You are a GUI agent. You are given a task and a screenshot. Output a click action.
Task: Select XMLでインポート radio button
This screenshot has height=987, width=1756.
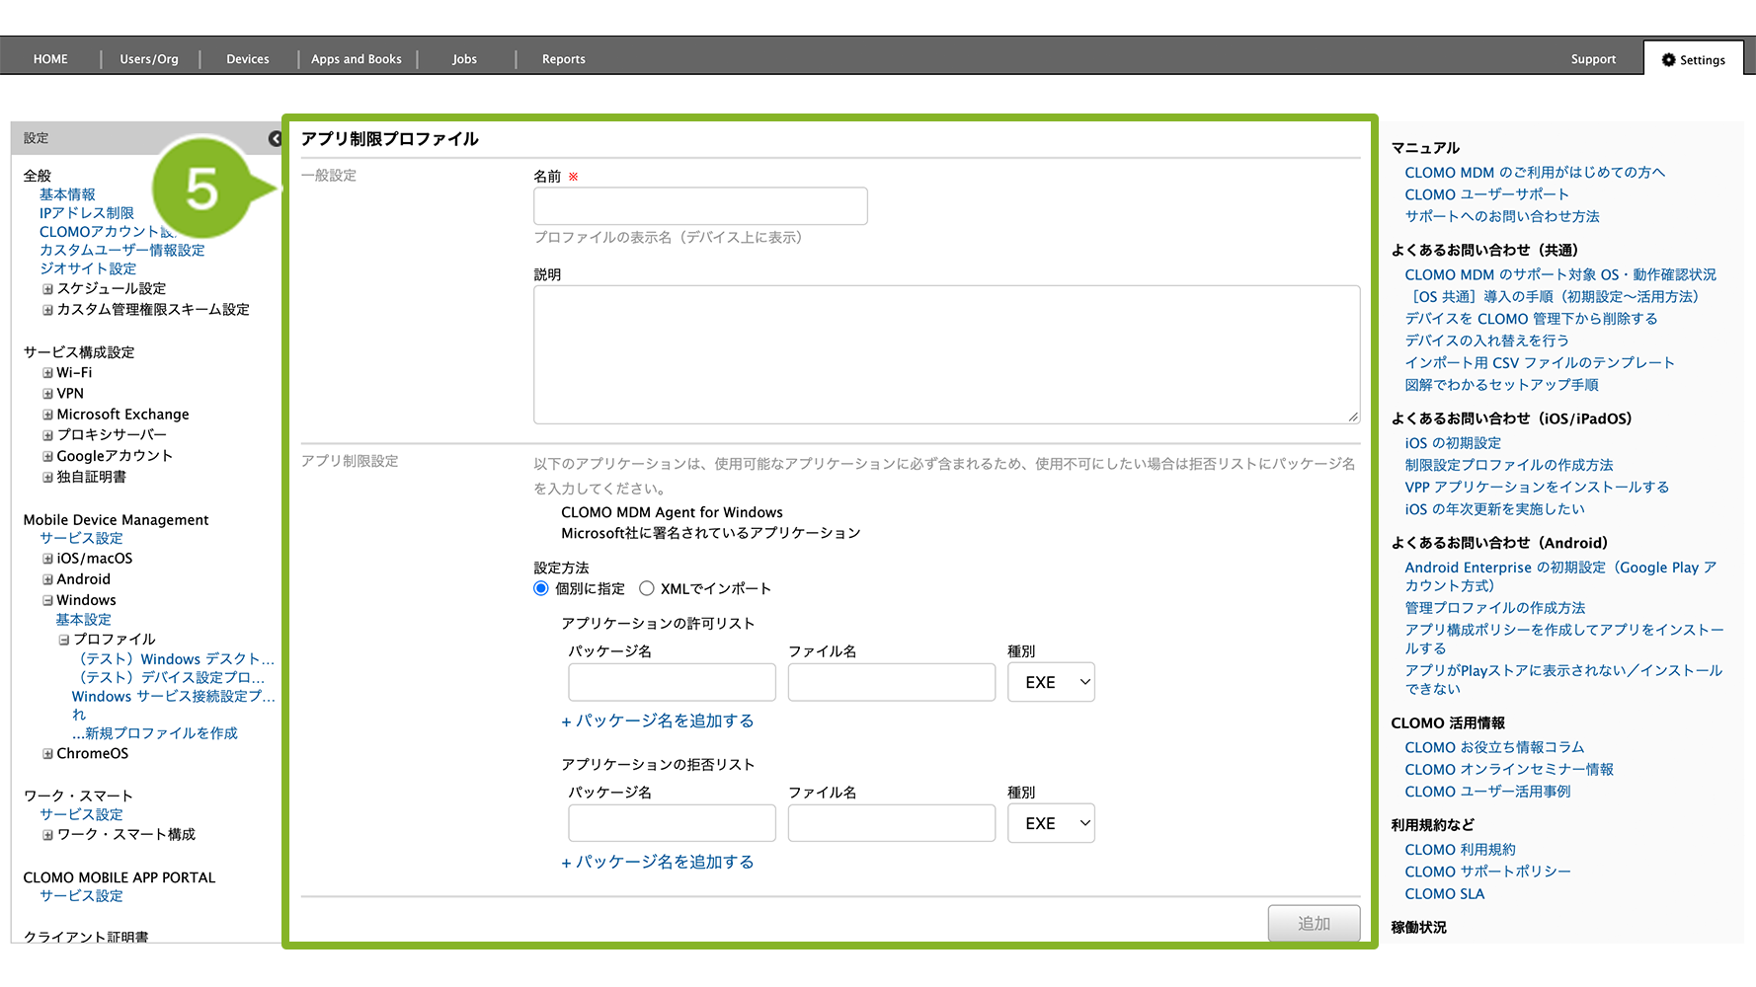647,588
